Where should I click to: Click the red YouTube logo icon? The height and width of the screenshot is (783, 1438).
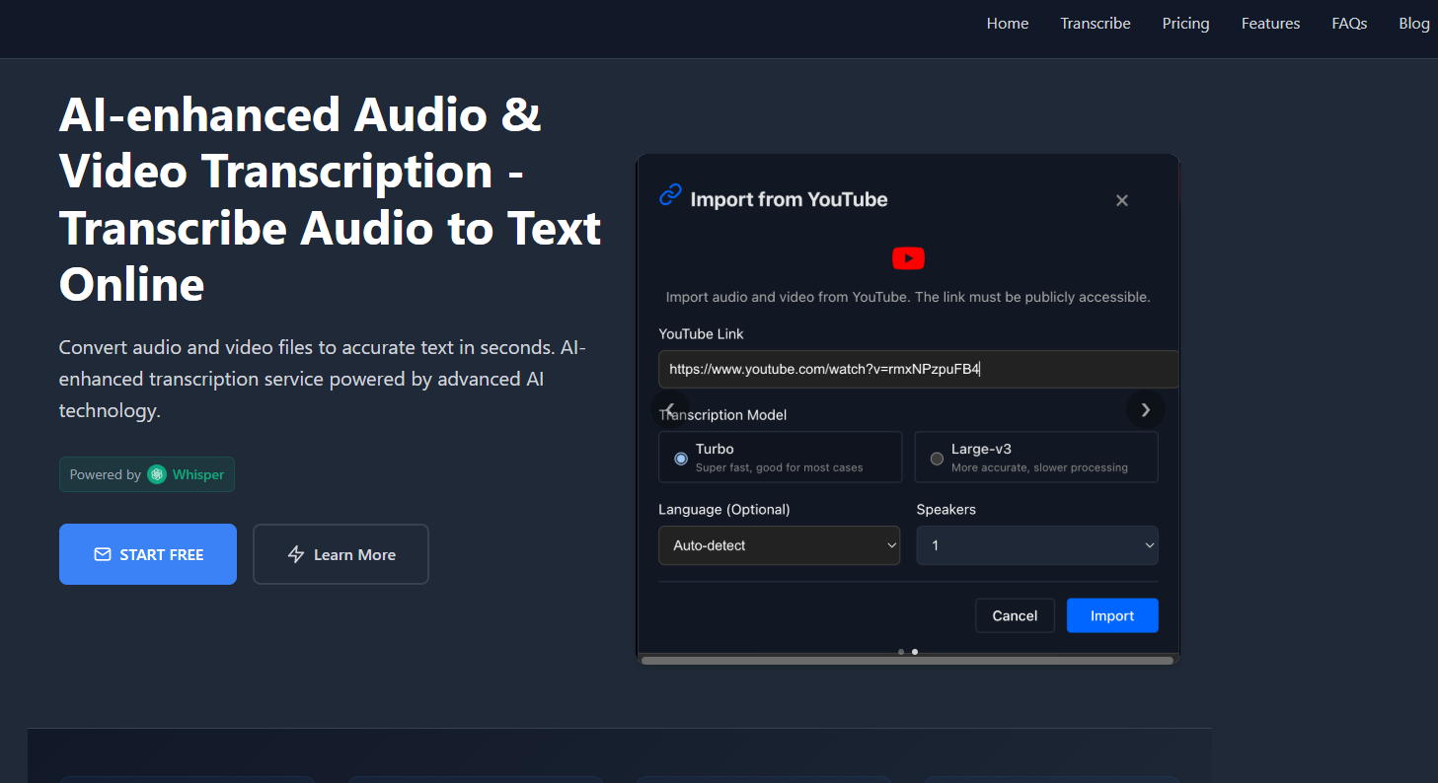point(908,258)
